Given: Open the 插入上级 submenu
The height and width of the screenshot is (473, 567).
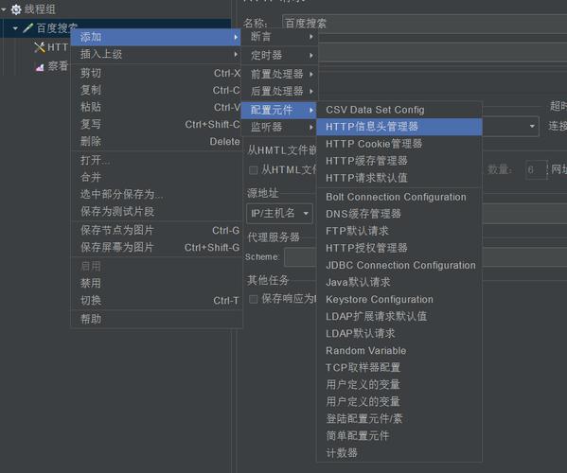Looking at the screenshot, I should point(156,54).
